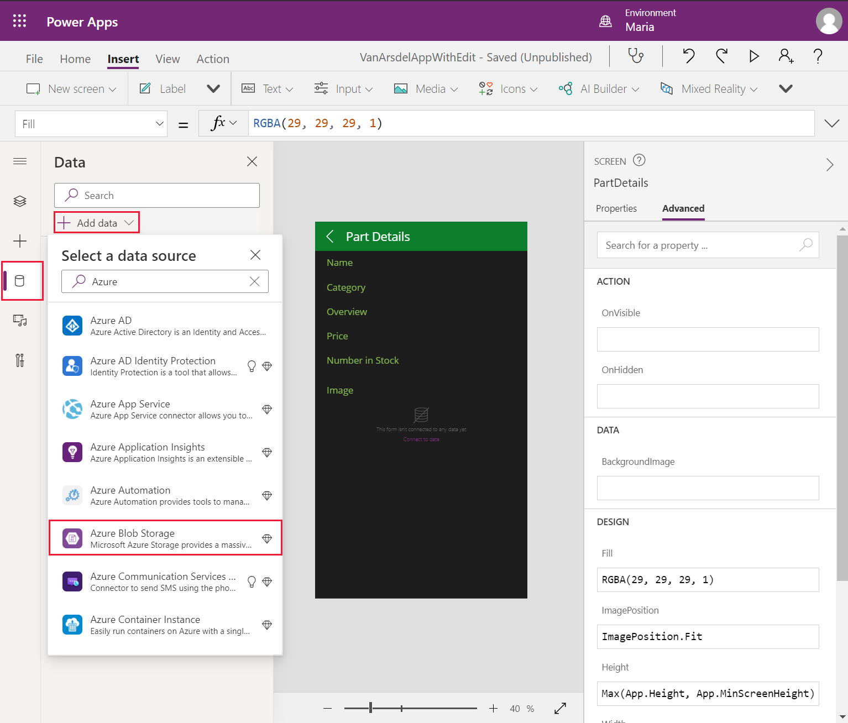Zoom in with the plus icon
The height and width of the screenshot is (723, 848).
click(493, 708)
